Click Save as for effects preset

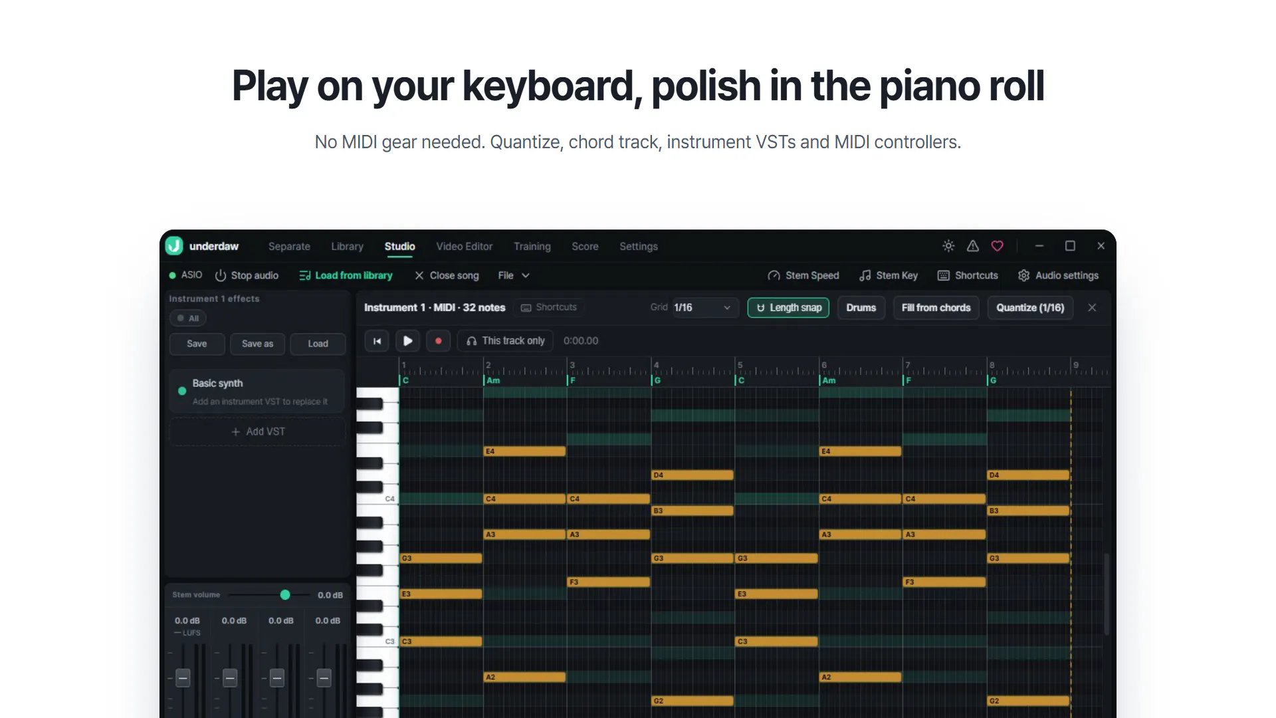257,344
